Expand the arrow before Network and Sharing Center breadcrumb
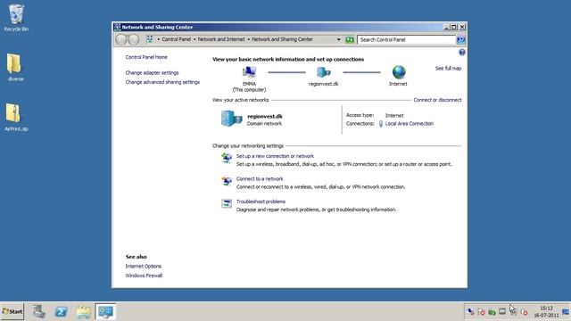Viewport: 571px width, 321px height. click(x=249, y=39)
